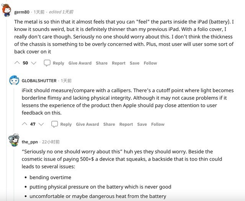Share germ80's comment

pos(101,63)
